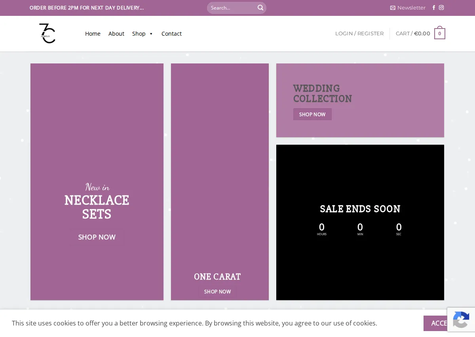This screenshot has width=475, height=337.
Task: Click the SEC countdown value
Action: click(x=399, y=227)
